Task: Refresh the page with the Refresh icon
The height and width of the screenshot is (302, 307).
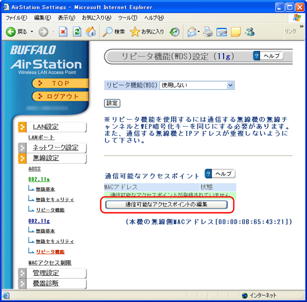Action: tap(77, 32)
